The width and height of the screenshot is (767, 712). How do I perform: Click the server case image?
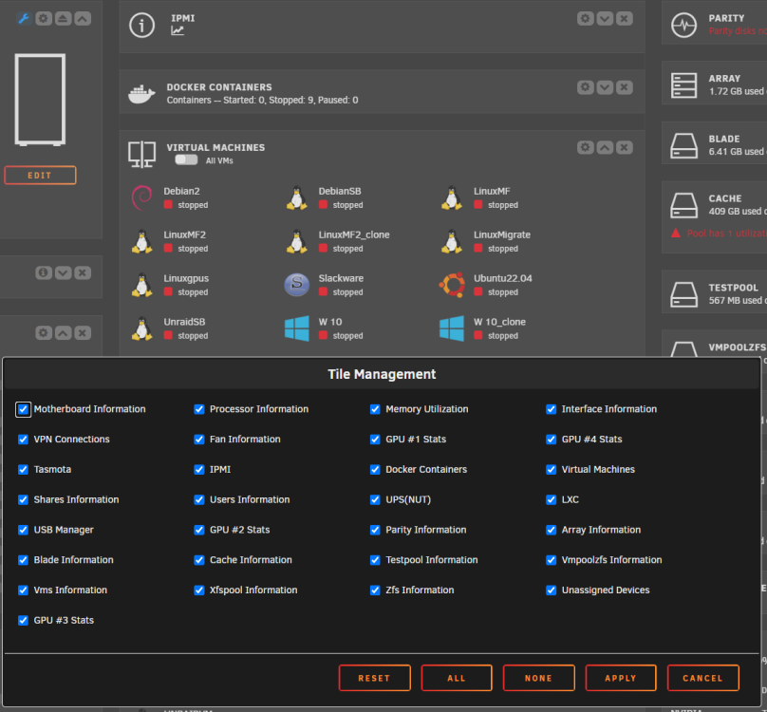pyautogui.click(x=40, y=100)
